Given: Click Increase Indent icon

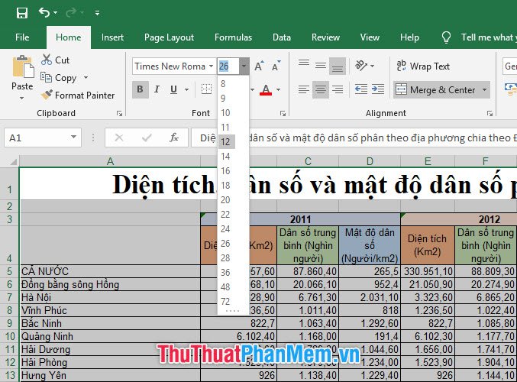Looking at the screenshot, I should [378, 89].
